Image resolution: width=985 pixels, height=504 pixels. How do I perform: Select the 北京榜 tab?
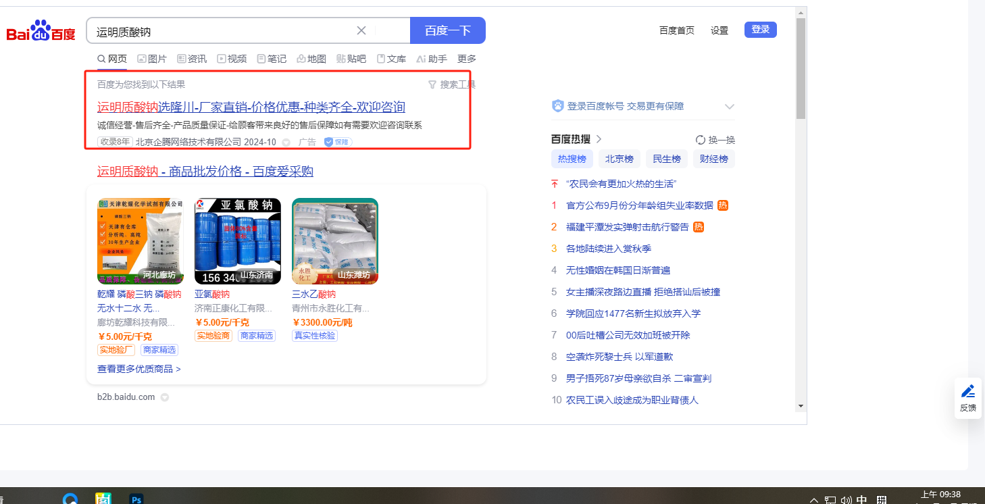coord(620,159)
